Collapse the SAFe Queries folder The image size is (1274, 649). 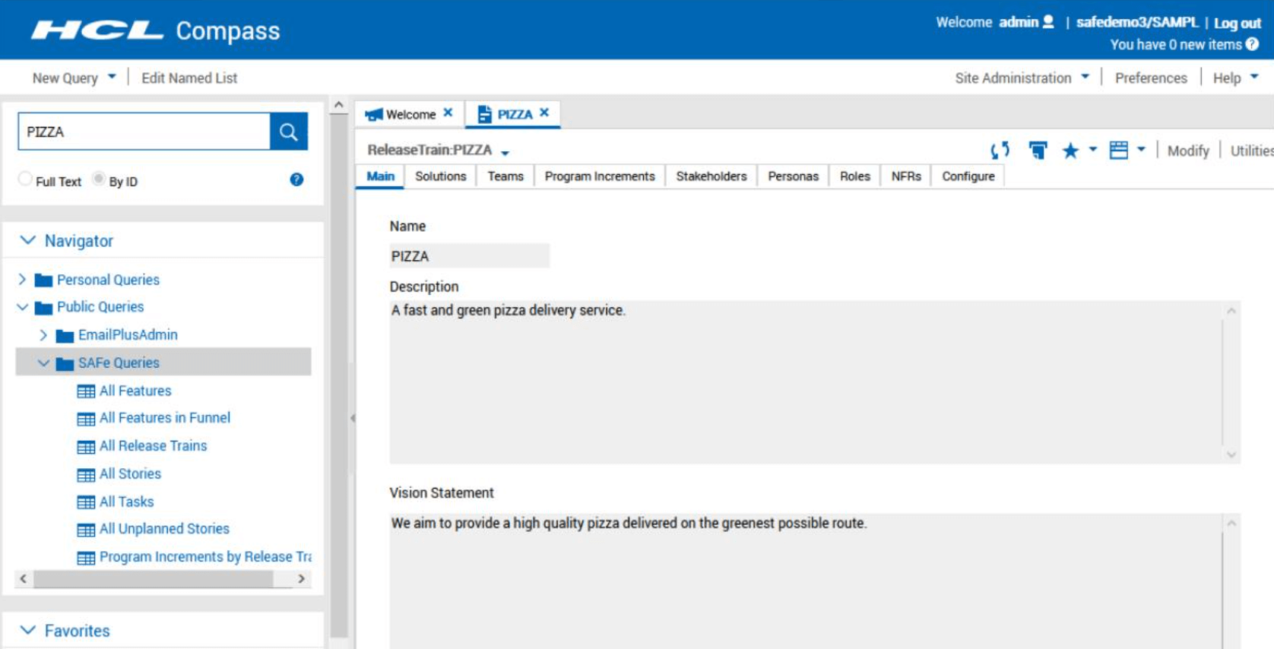click(x=44, y=363)
